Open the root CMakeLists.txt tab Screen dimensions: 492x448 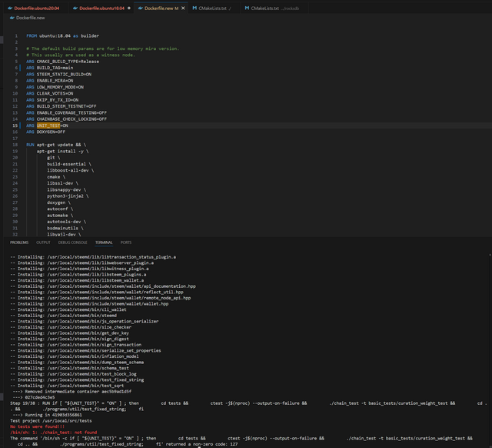point(212,8)
